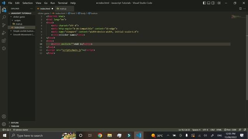Open the Tabnine hexagon icon in activity bar
Viewport: 248px width, 139px height.
point(4,48)
